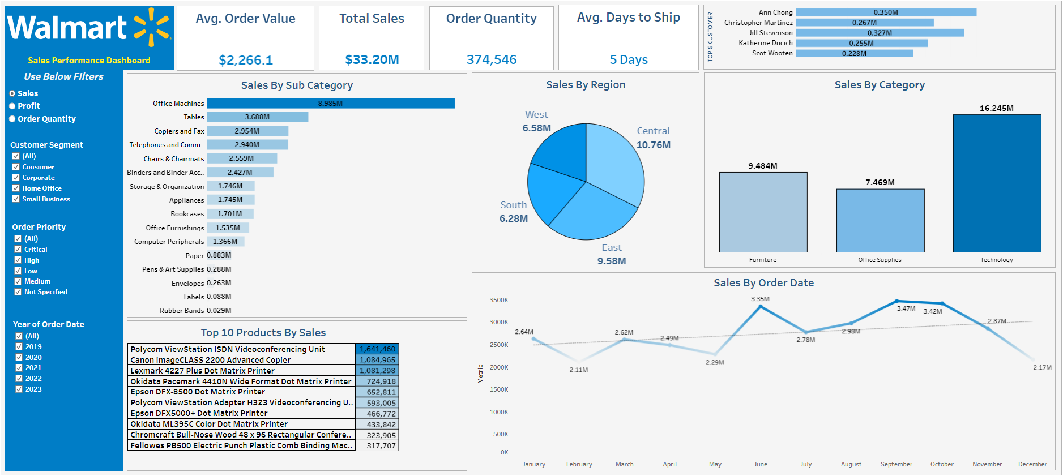The height and width of the screenshot is (476, 1063).
Task: Toggle the (All) checkbox under Year of Order Date
Action: 19,336
